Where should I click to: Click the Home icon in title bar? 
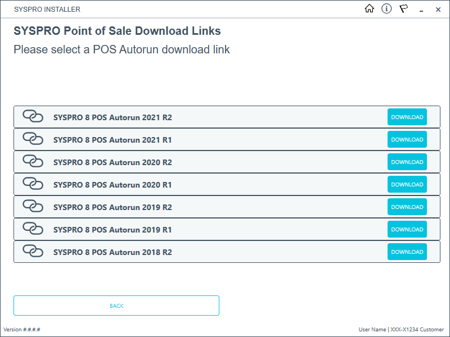click(370, 9)
